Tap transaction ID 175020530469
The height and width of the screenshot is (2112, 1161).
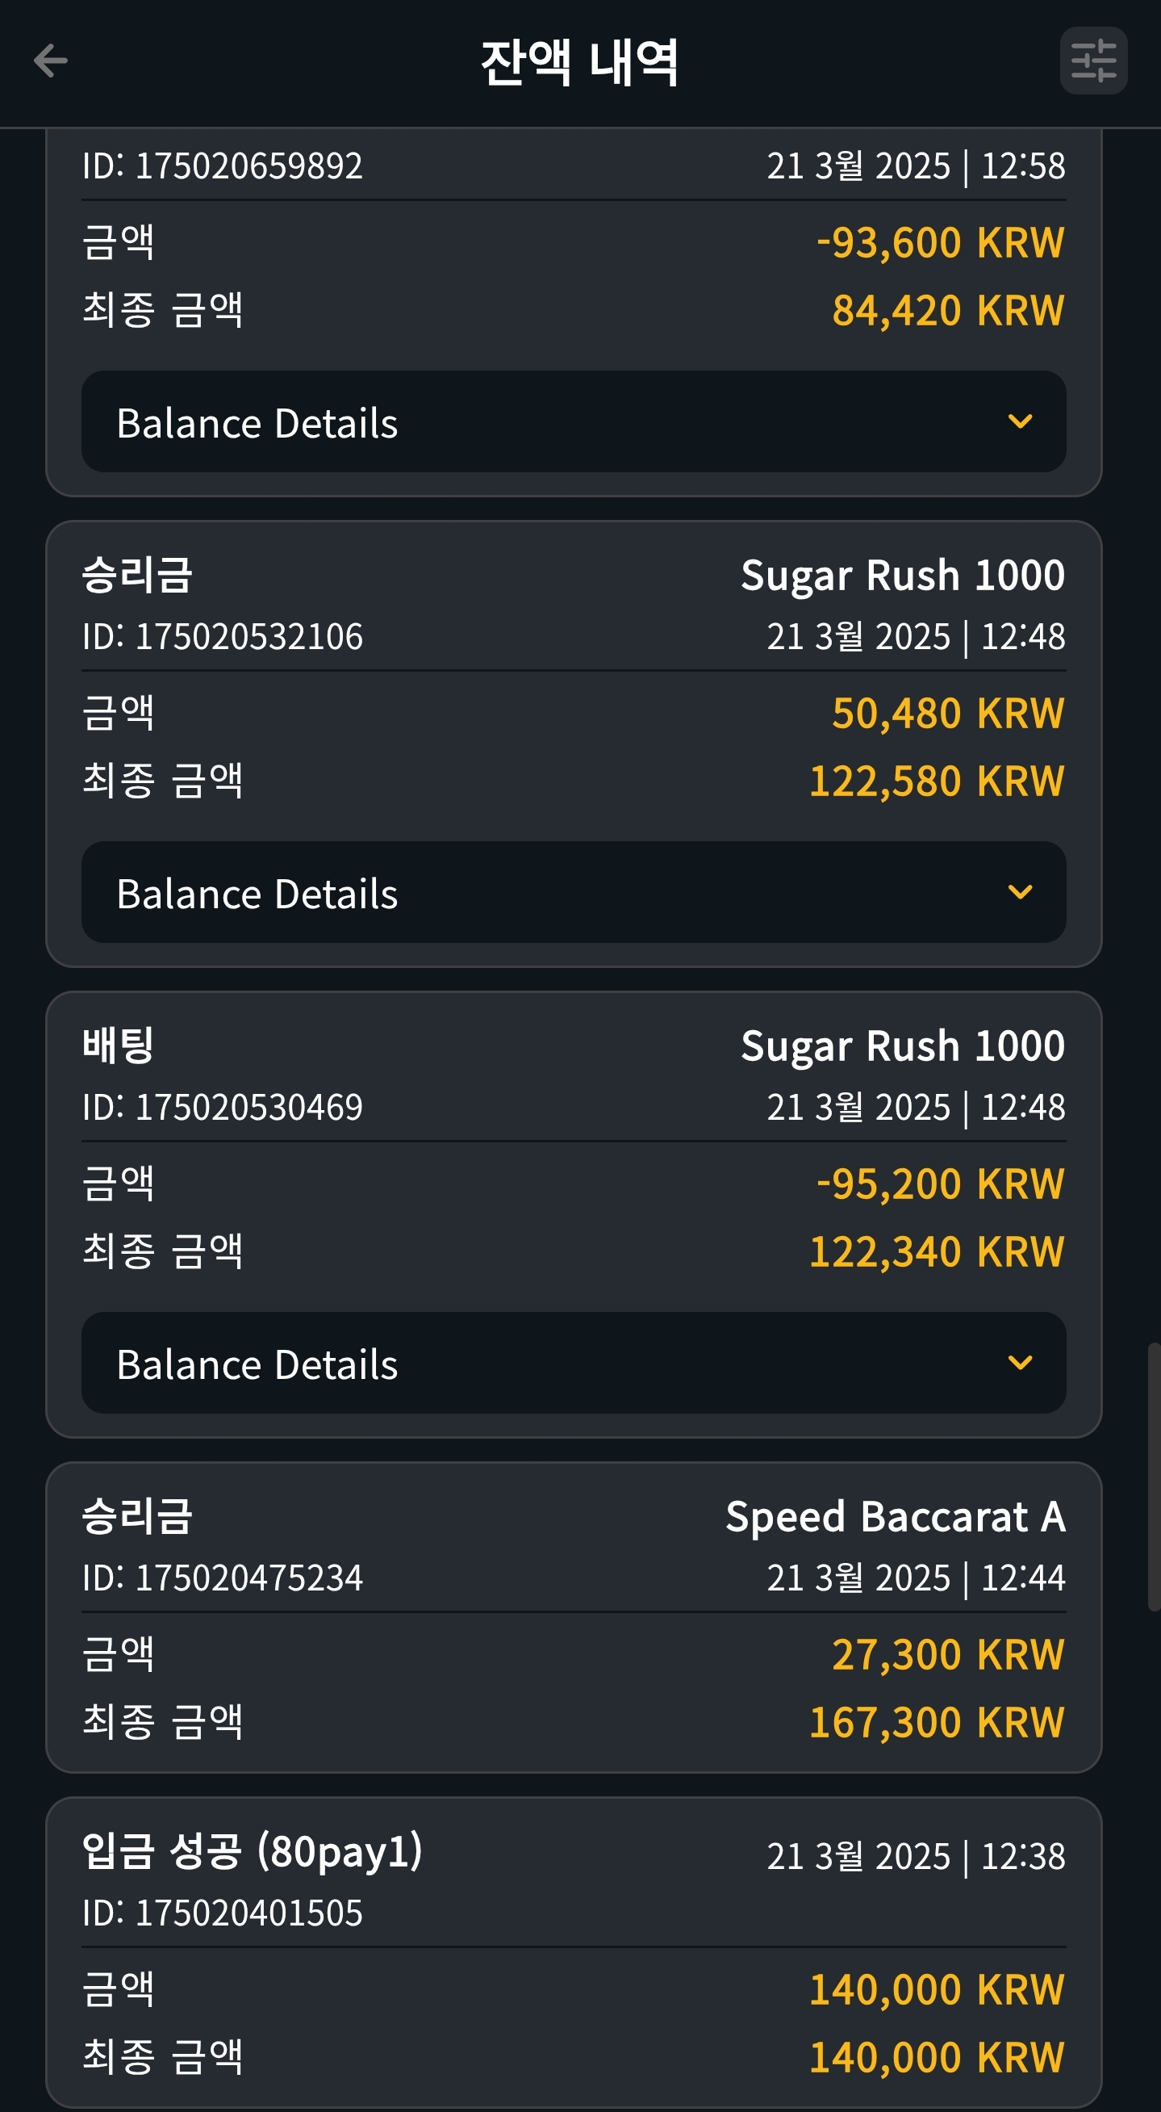click(222, 1108)
